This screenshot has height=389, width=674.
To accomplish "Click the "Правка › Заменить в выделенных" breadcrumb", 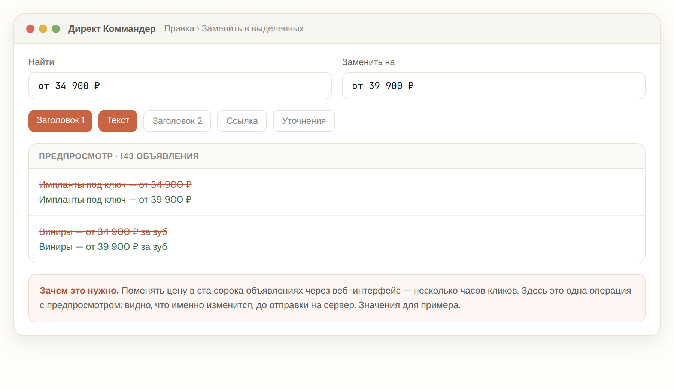I will [x=234, y=29].
